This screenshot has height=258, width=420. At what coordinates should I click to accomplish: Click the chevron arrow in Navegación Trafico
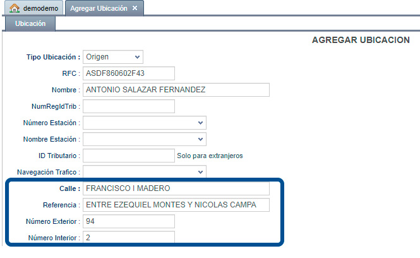(200, 172)
